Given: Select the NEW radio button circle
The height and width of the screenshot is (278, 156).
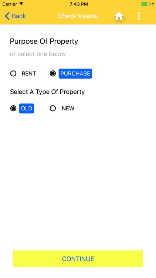Looking at the screenshot, I should 53,108.
